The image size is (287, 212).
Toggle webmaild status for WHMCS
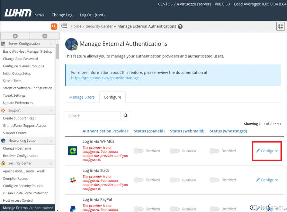click(175, 151)
